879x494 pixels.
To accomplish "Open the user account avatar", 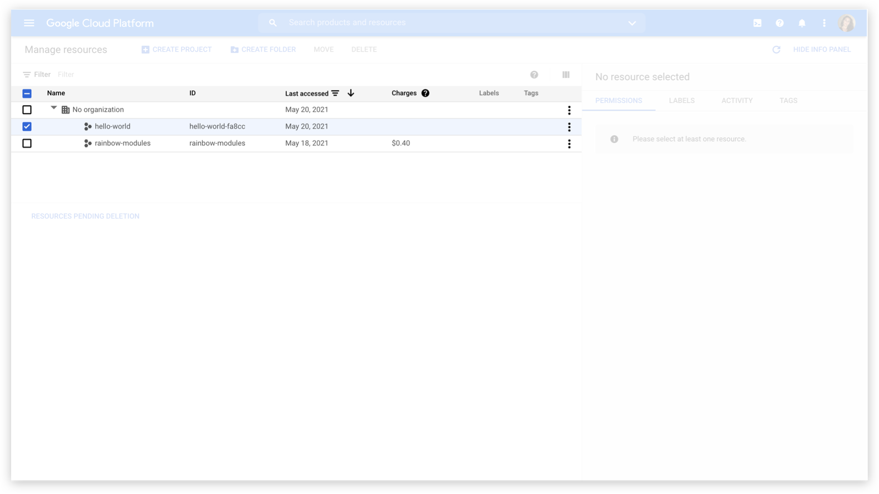I will tap(847, 23).
